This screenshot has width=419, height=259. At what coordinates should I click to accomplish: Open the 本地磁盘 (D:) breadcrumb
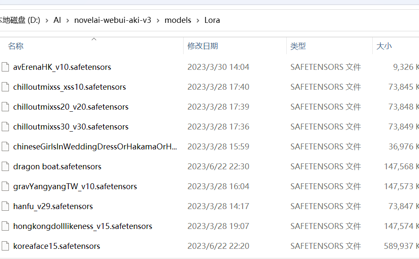coord(20,20)
